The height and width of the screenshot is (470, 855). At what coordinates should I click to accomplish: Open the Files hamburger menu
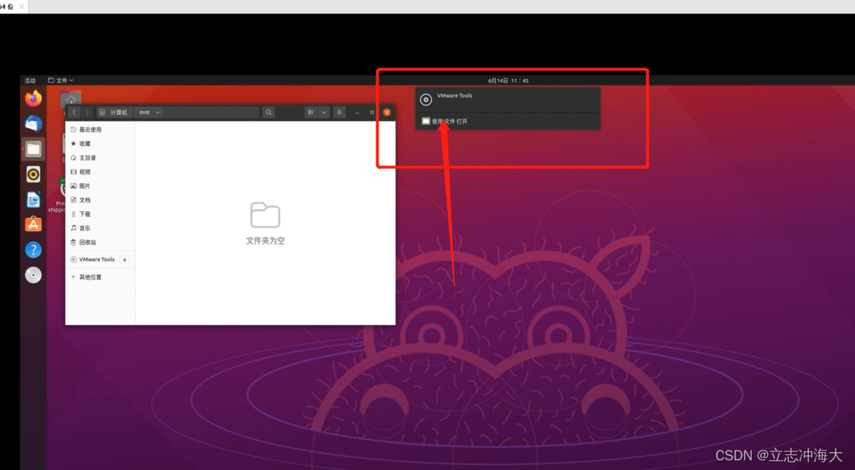339,112
